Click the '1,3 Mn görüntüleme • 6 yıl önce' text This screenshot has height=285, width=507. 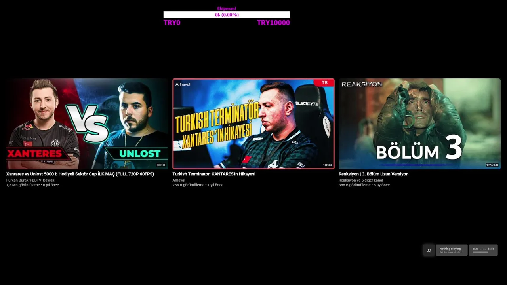pyautogui.click(x=32, y=185)
